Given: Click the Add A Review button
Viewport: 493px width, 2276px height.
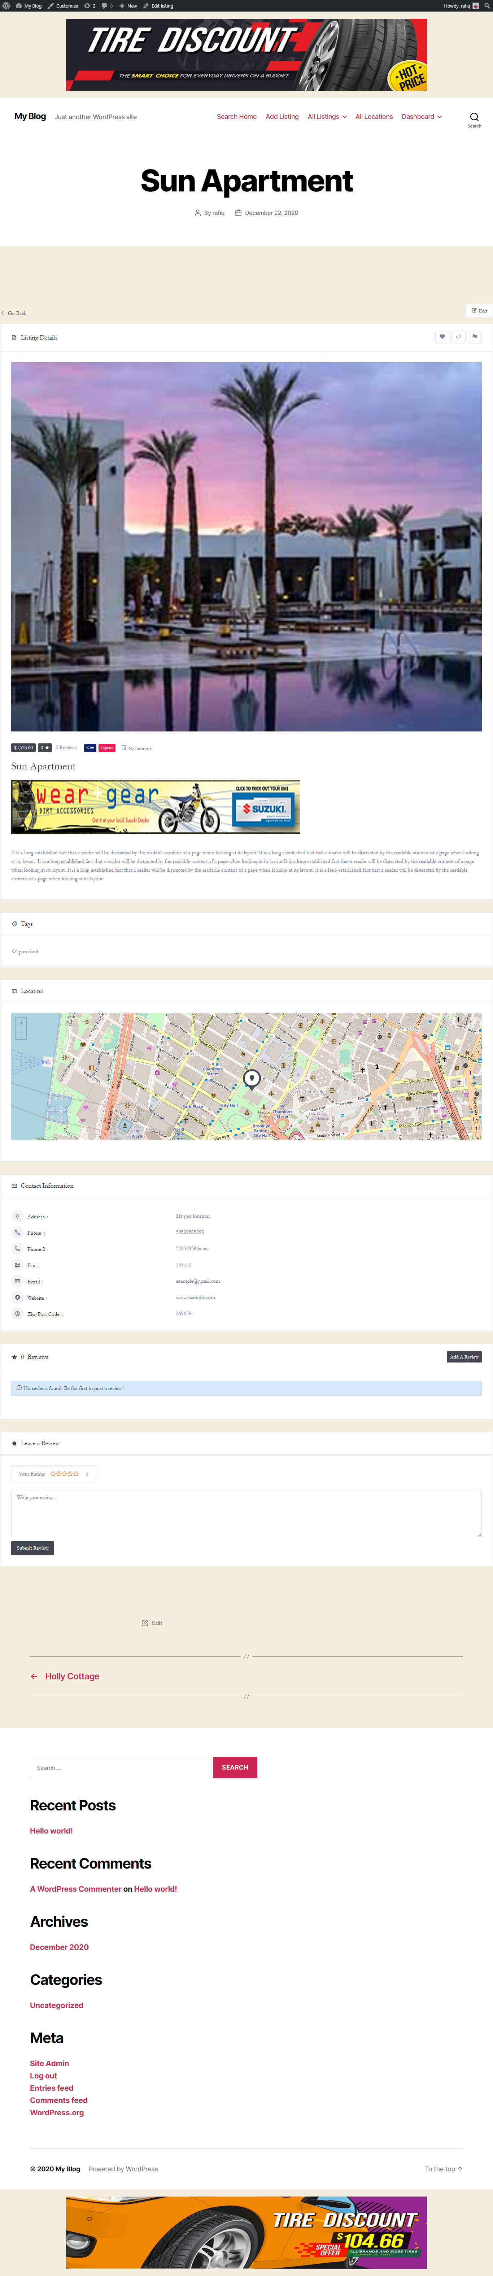Looking at the screenshot, I should 464,1356.
